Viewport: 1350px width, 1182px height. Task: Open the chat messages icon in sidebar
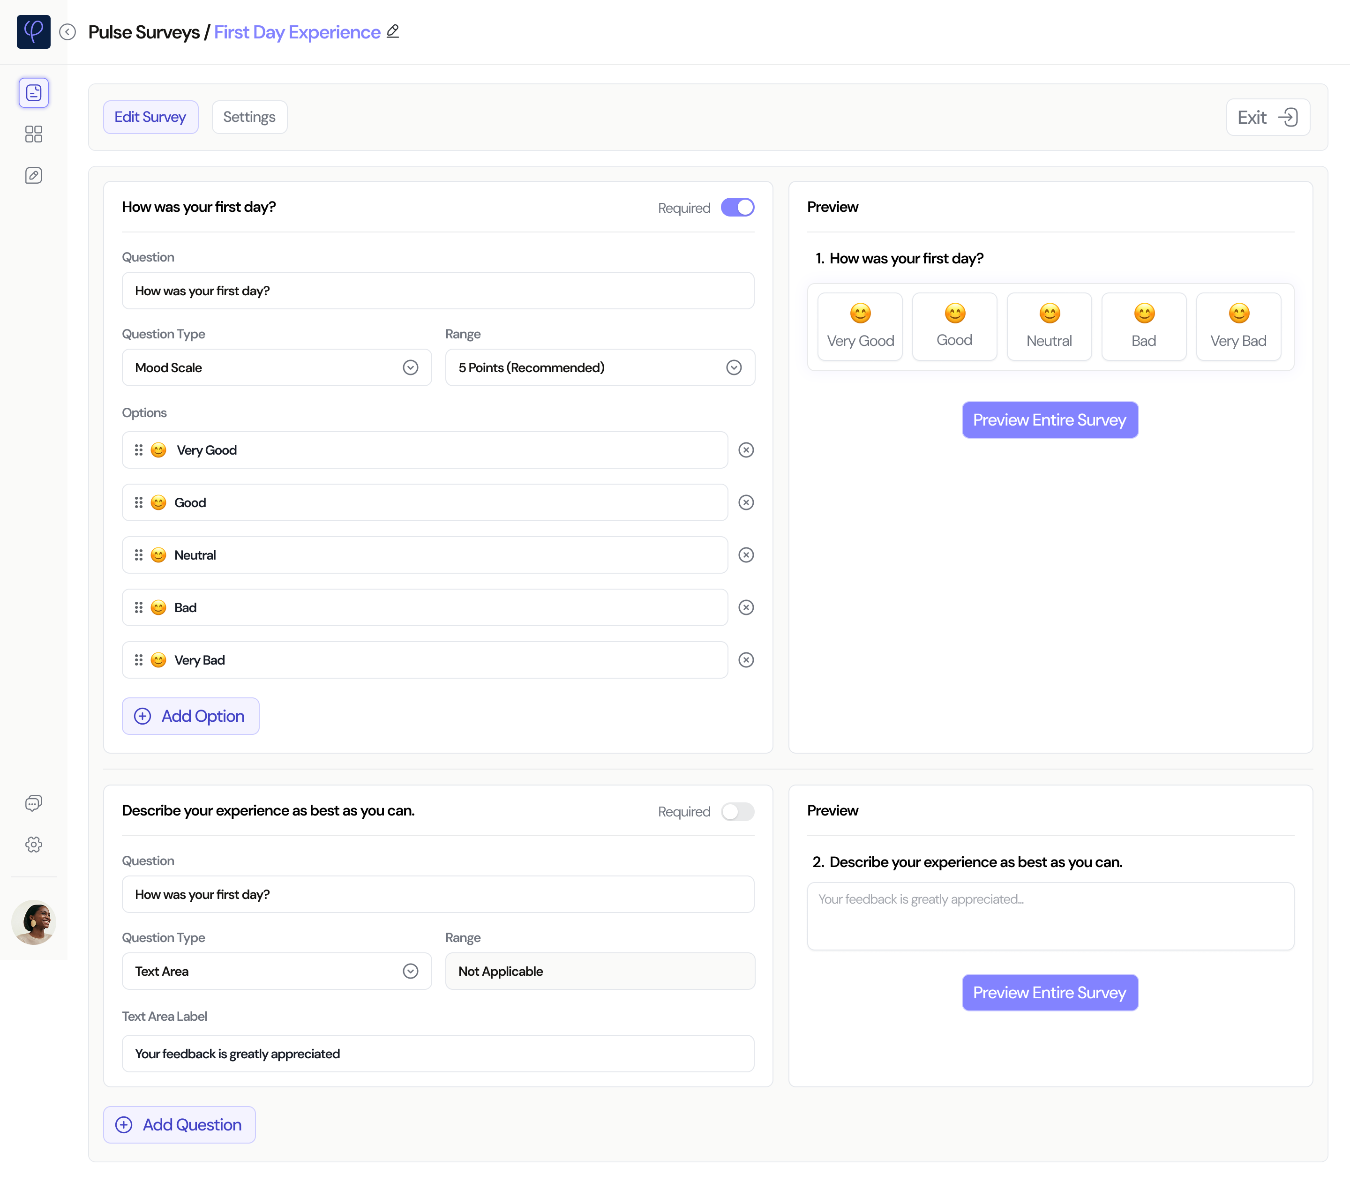[34, 803]
